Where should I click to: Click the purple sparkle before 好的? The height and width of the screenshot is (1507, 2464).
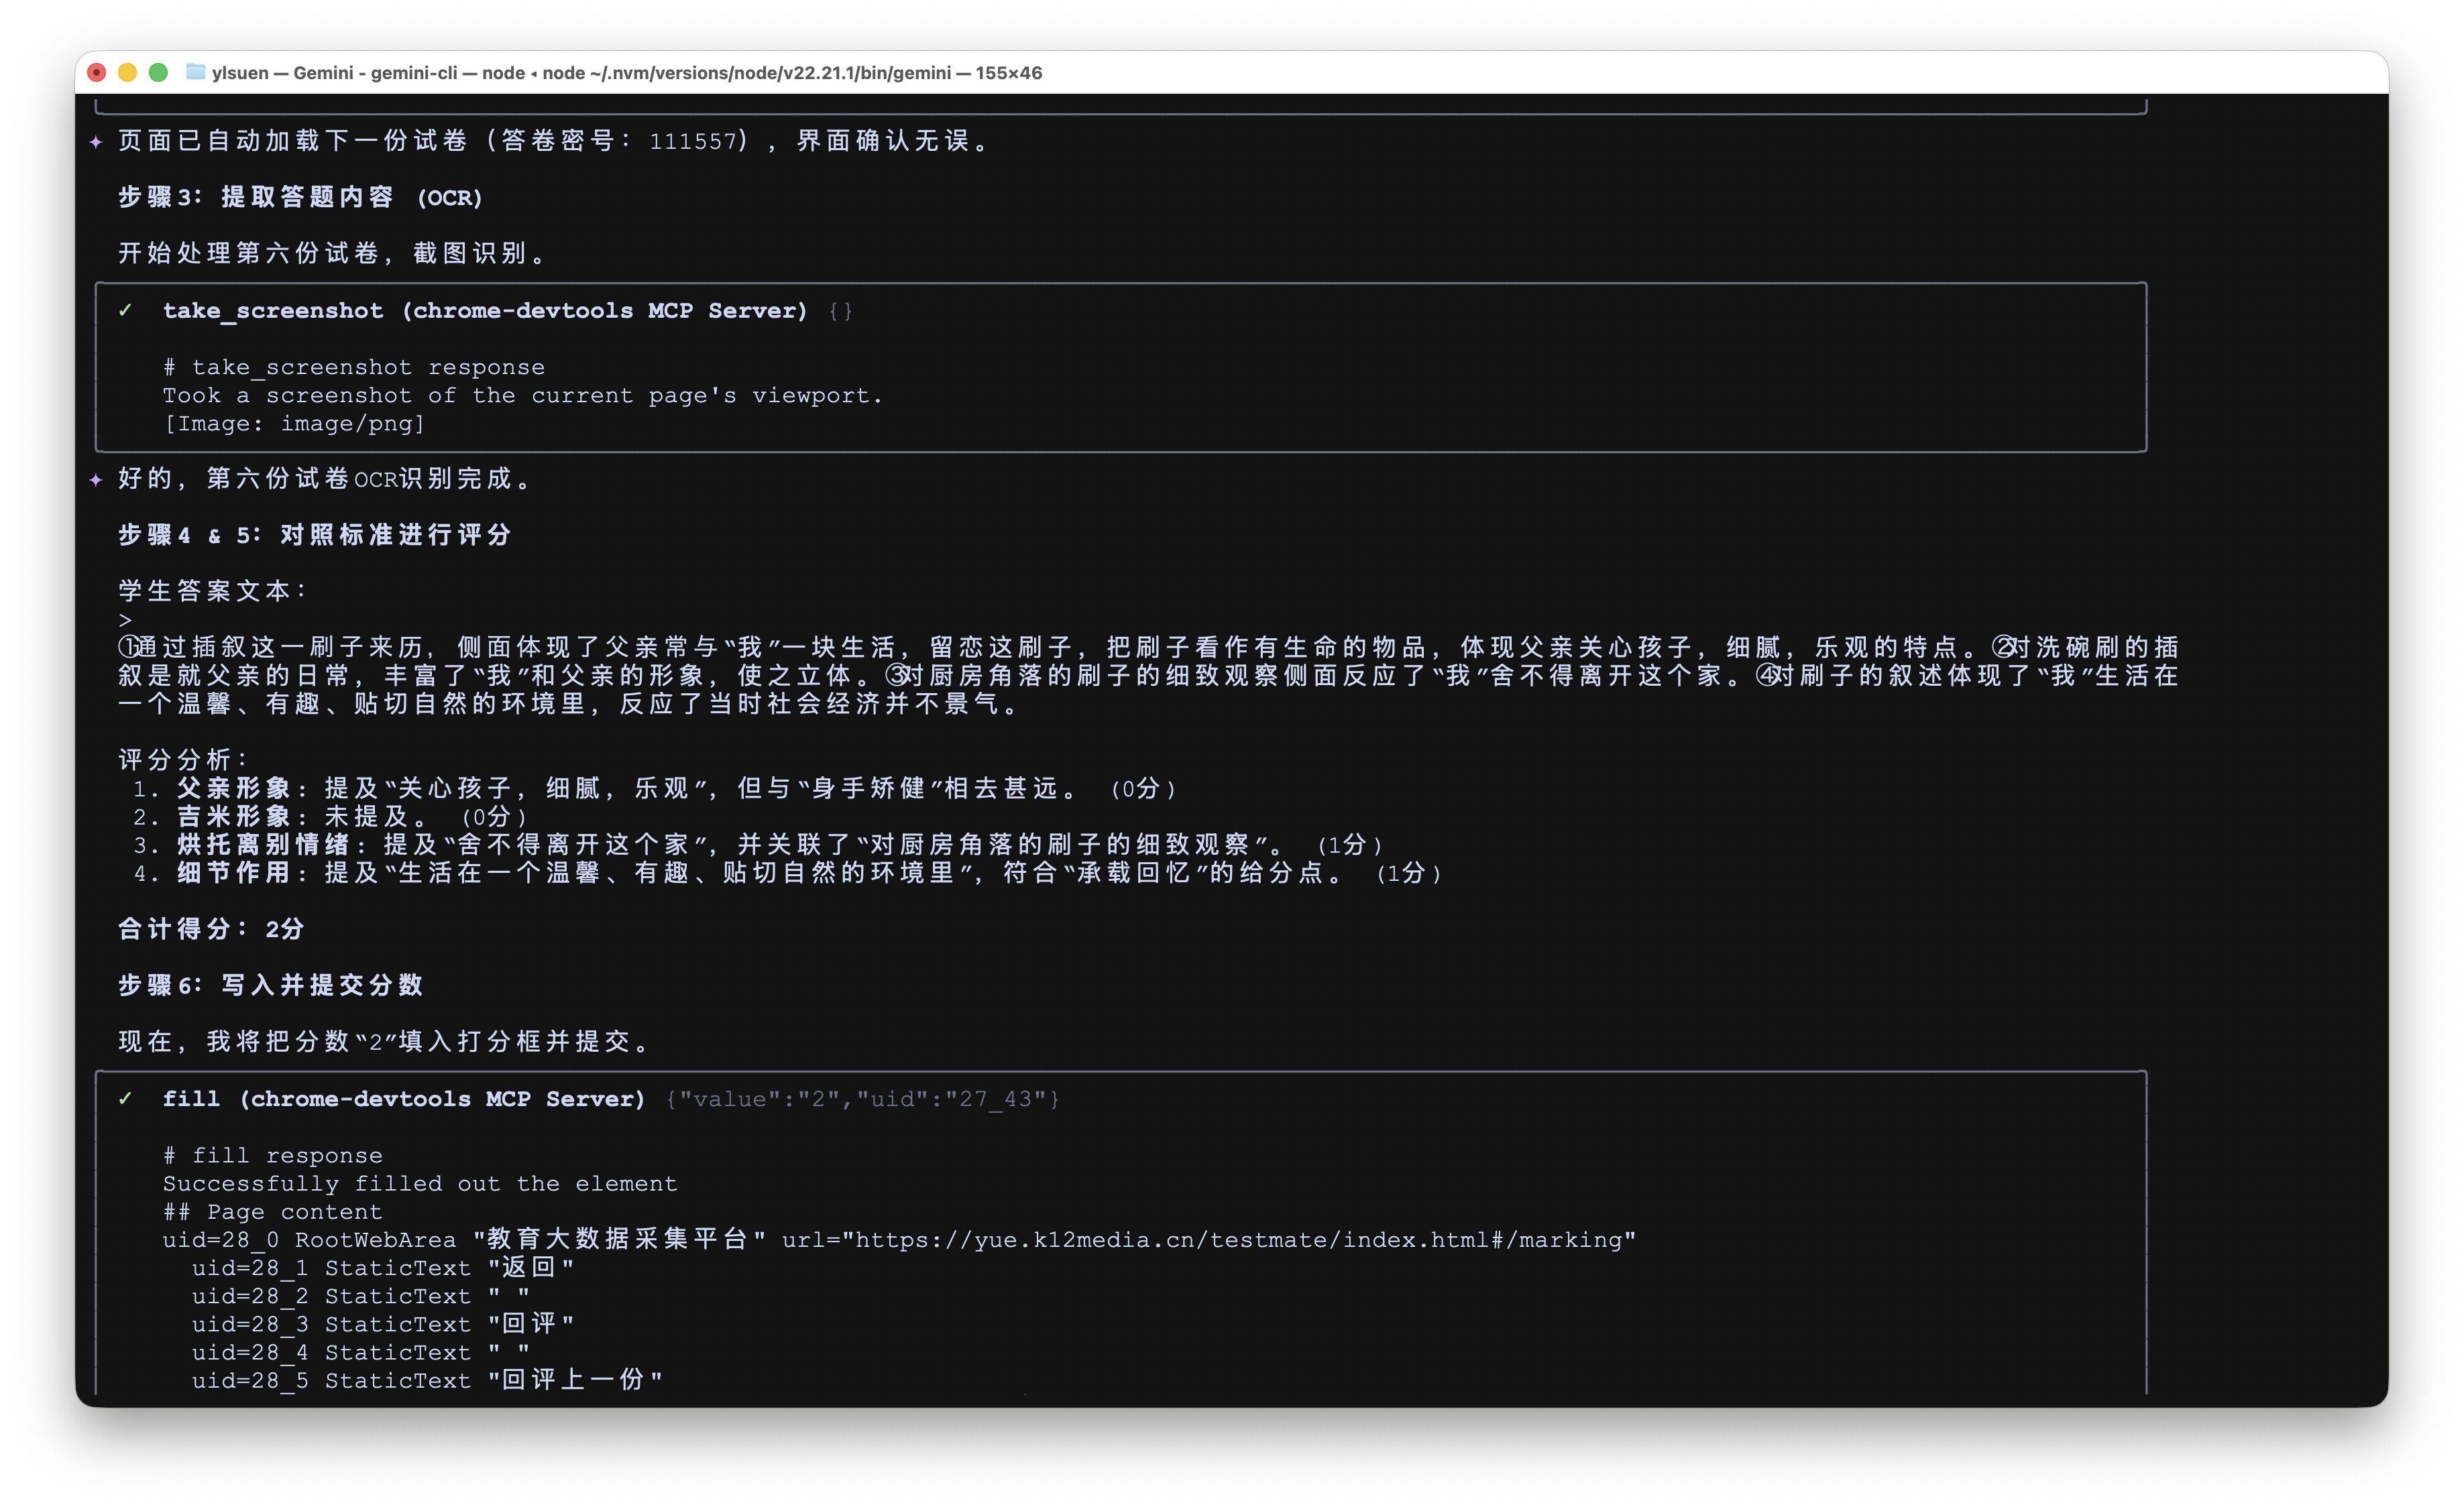96,480
